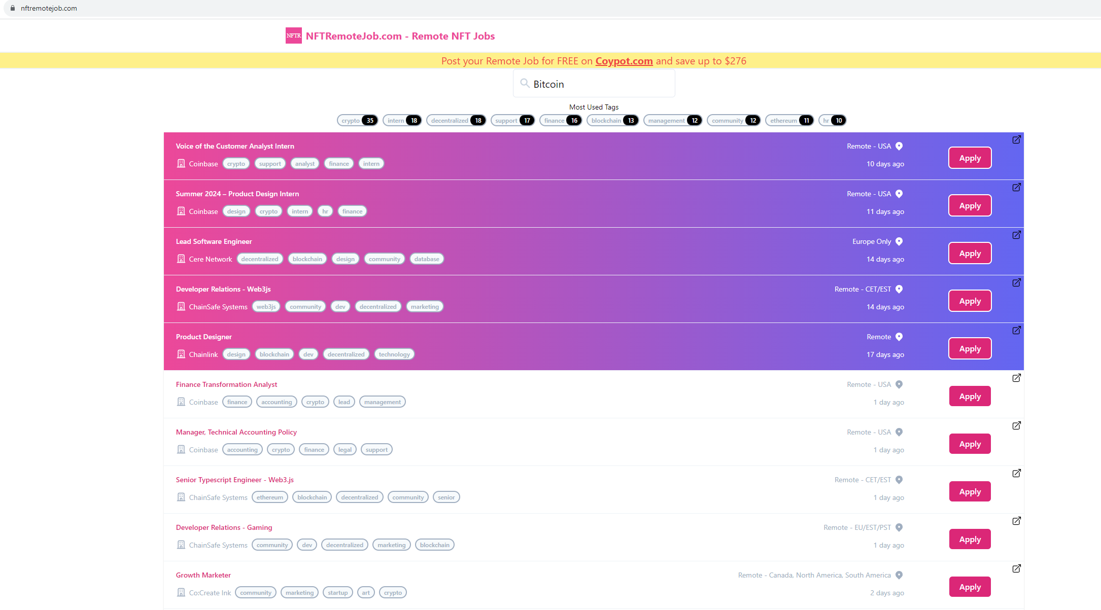The width and height of the screenshot is (1101, 610).
Task: Open the Coypot.com link in banner
Action: point(624,61)
